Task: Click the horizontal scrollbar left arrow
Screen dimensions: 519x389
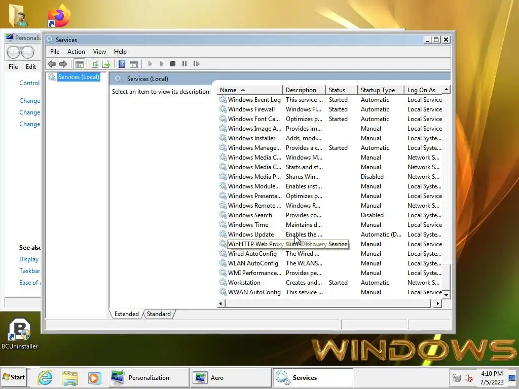Action: coord(221,303)
